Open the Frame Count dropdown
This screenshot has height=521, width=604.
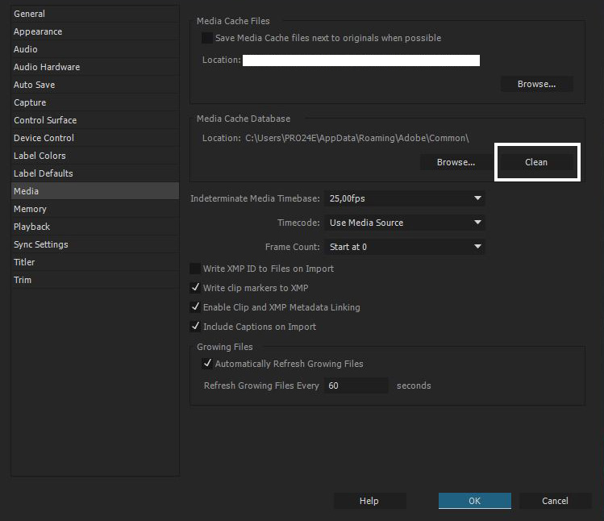click(x=405, y=247)
